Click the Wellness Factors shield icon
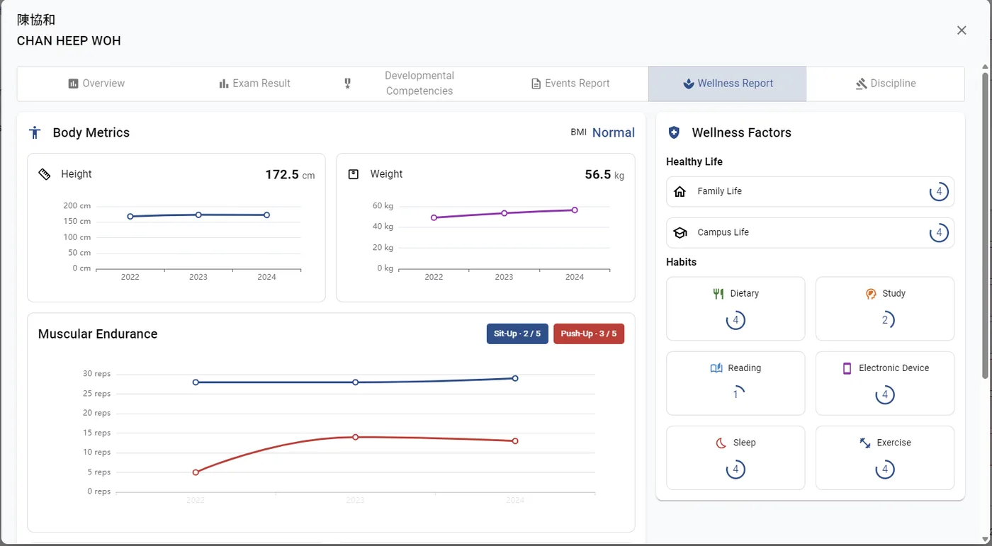The height and width of the screenshot is (546, 992). pyautogui.click(x=674, y=132)
